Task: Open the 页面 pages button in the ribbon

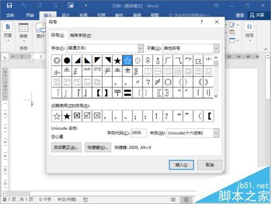Action: [x=8, y=31]
